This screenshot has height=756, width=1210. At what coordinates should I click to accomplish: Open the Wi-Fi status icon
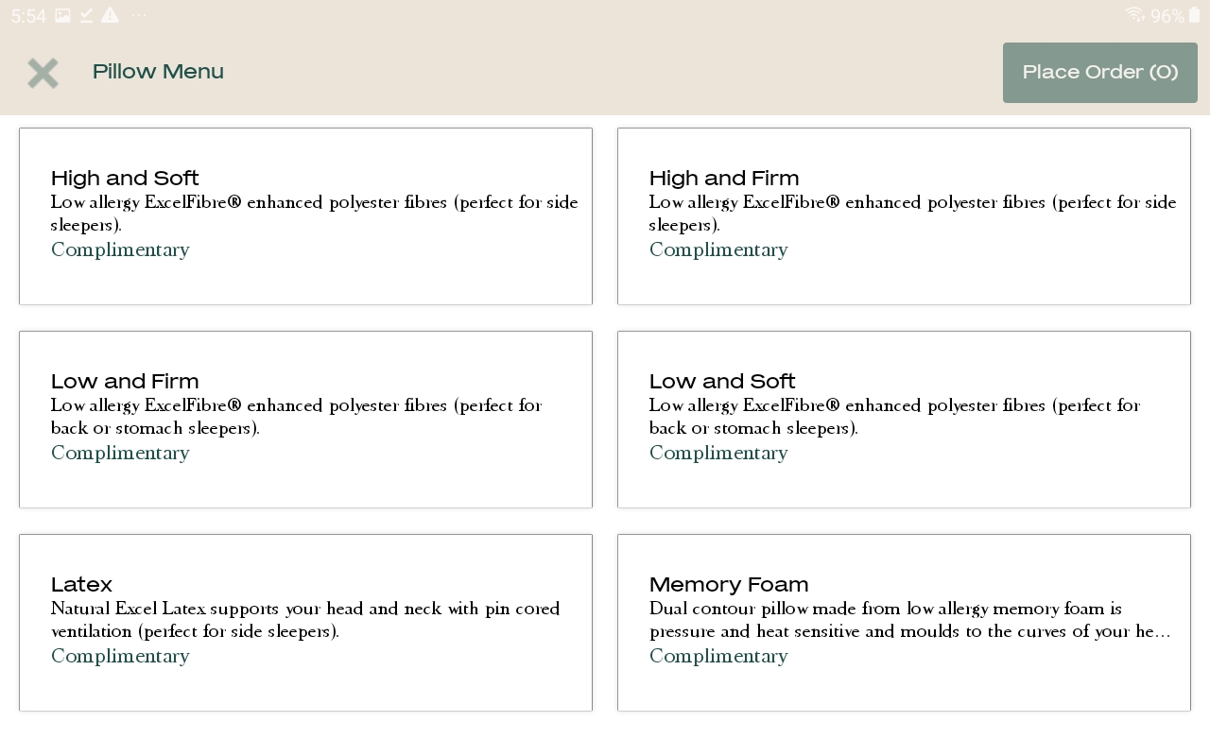click(x=1134, y=15)
